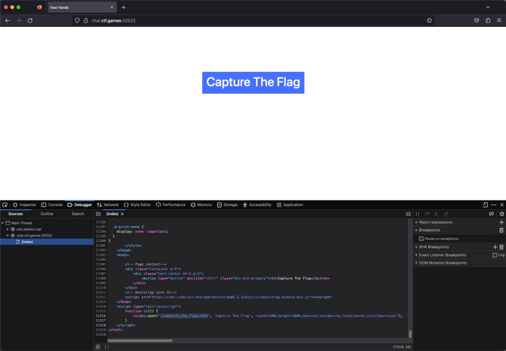Open a new tab with plus
Viewport: 506px width, 351px height.
[123, 8]
